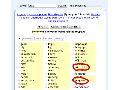Switch to the Nouns tab
The image size is (121, 90).
pos(39,38)
